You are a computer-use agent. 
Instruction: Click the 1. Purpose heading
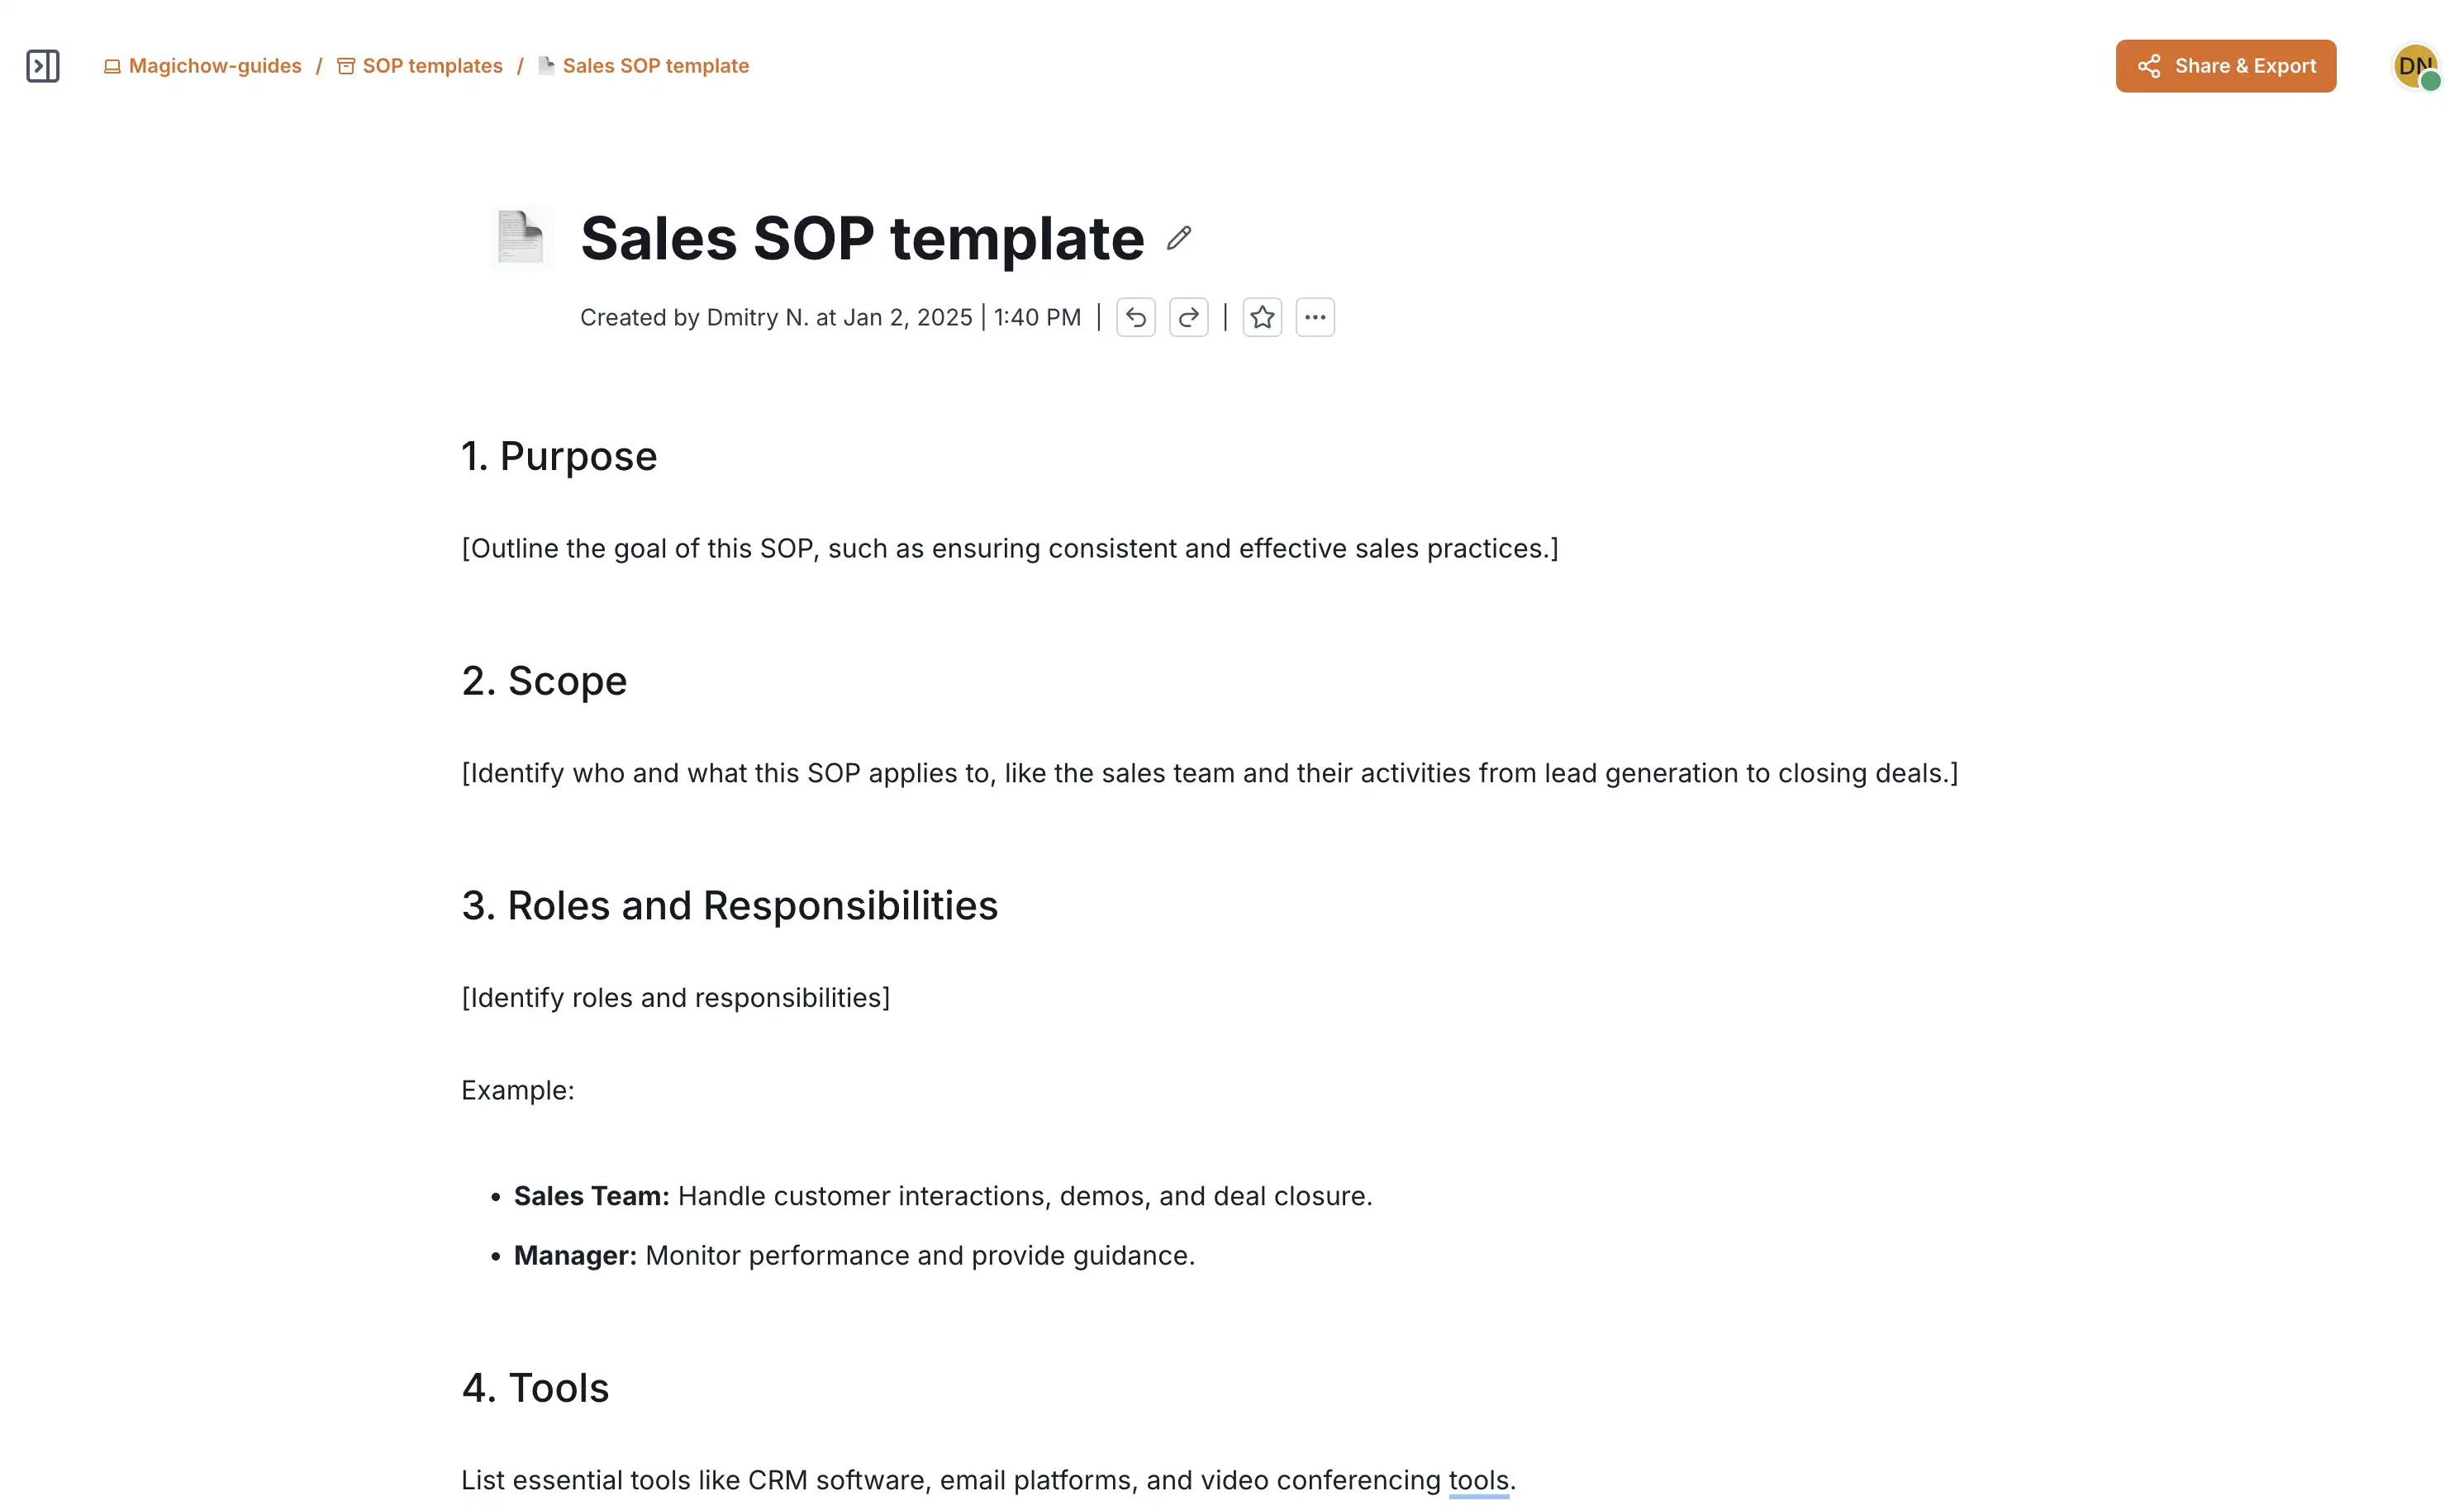click(x=559, y=456)
